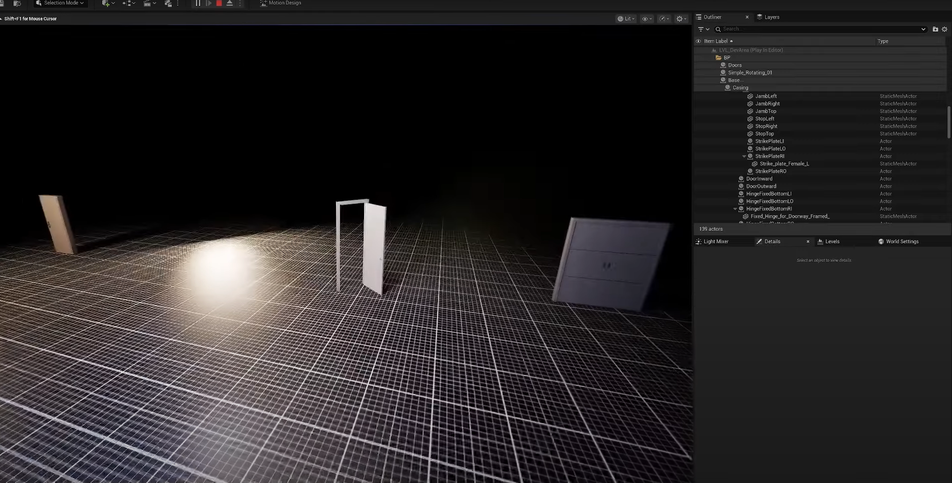This screenshot has width=952, height=483.
Task: Open the Lit view mode dropdown
Action: pos(626,19)
